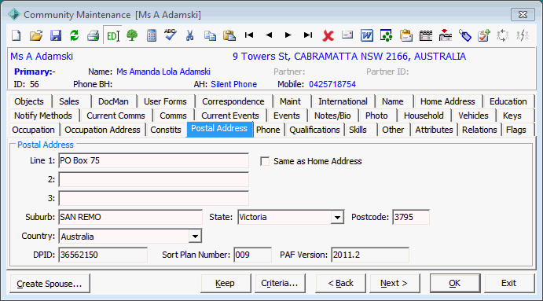Image resolution: width=543 pixels, height=301 pixels.
Task: Click the 9 Towers St address text
Action: pyautogui.click(x=349, y=57)
